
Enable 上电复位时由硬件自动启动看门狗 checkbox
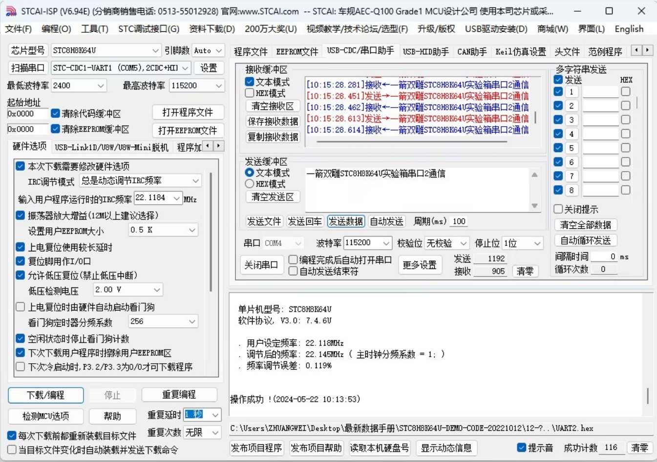click(x=21, y=307)
